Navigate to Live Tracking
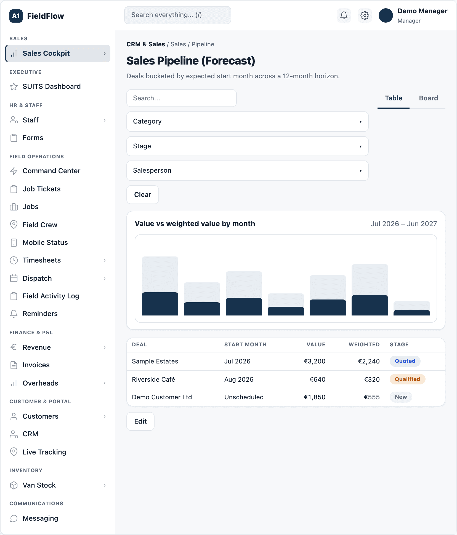The image size is (457, 535). coord(57,452)
